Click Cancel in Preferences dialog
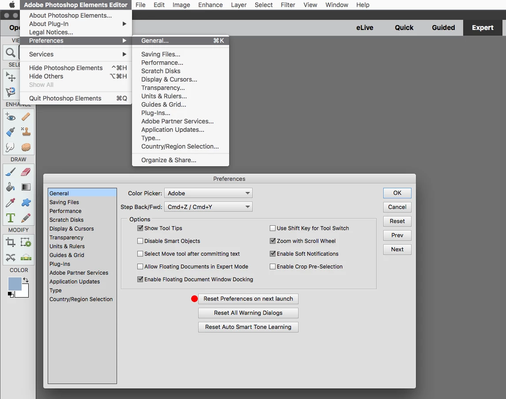 [397, 207]
